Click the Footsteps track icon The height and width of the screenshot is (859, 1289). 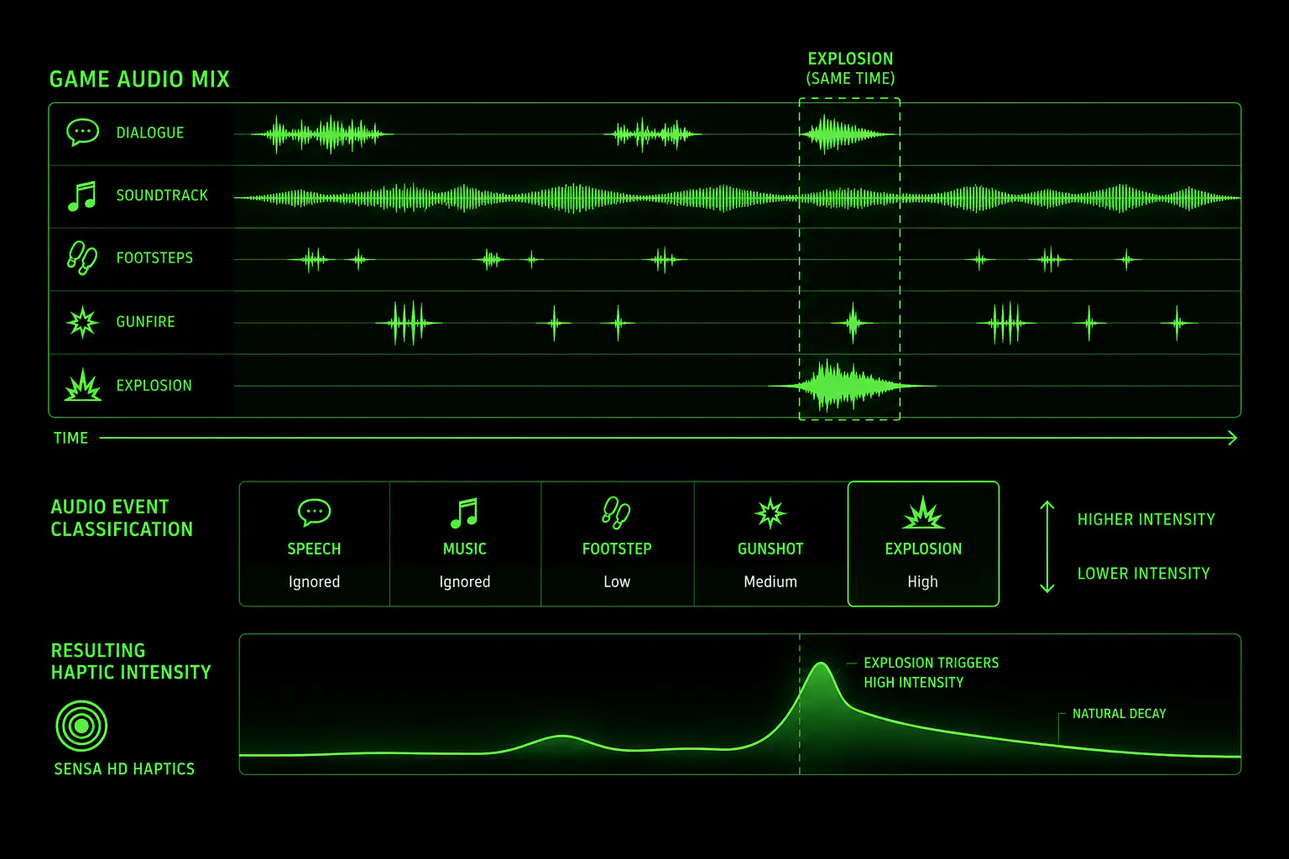pyautogui.click(x=81, y=258)
